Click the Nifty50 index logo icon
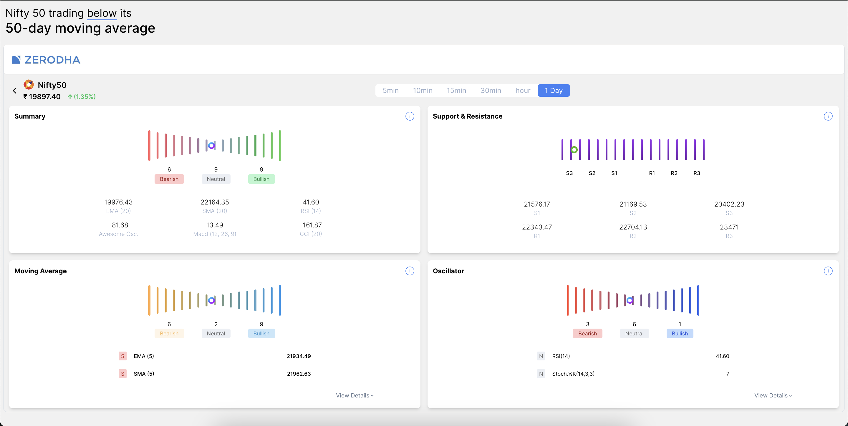Screen dimensions: 848x426 pos(29,84)
